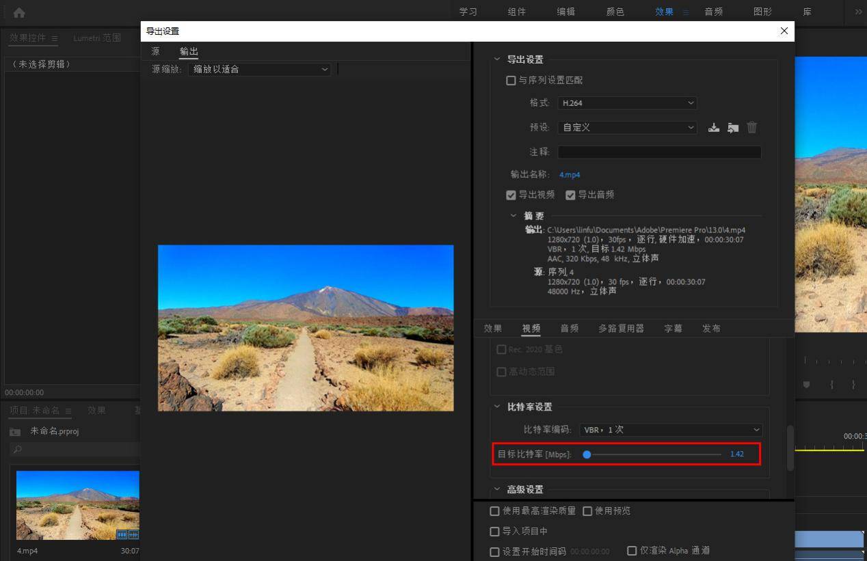Click the 4.mp4 output name link
The image size is (867, 561).
(570, 174)
